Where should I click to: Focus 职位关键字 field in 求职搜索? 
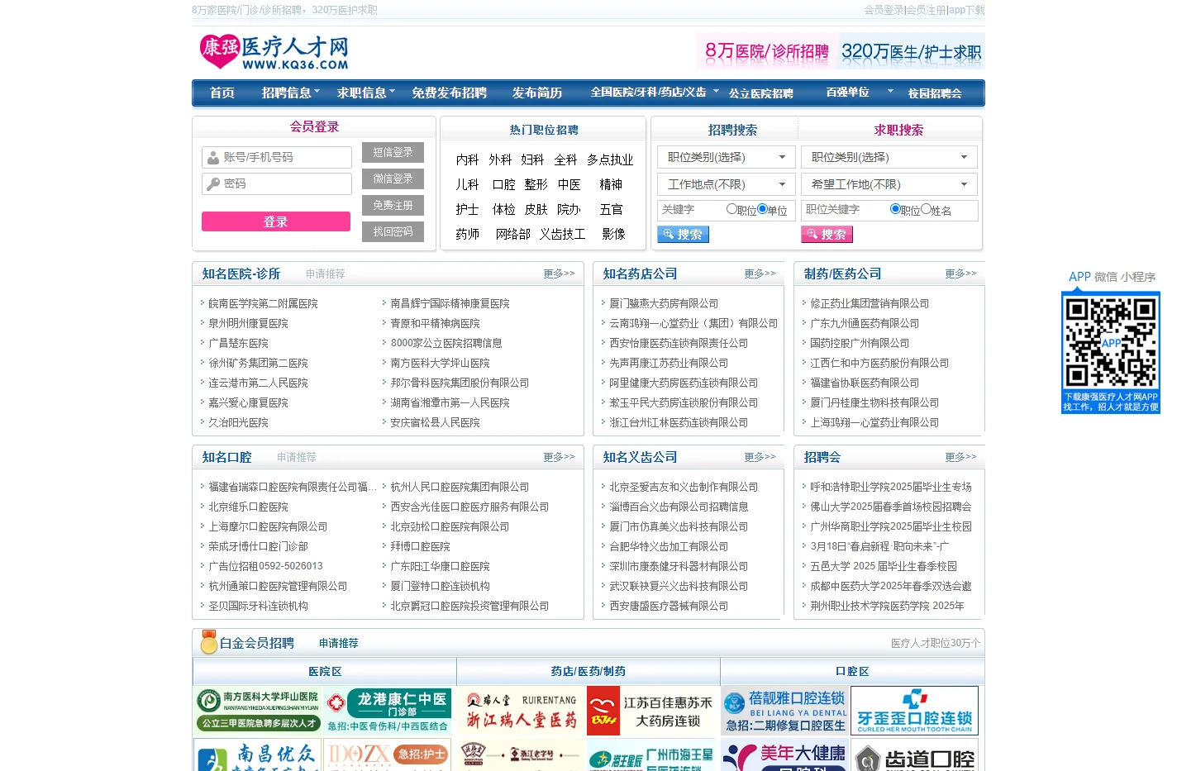point(843,210)
